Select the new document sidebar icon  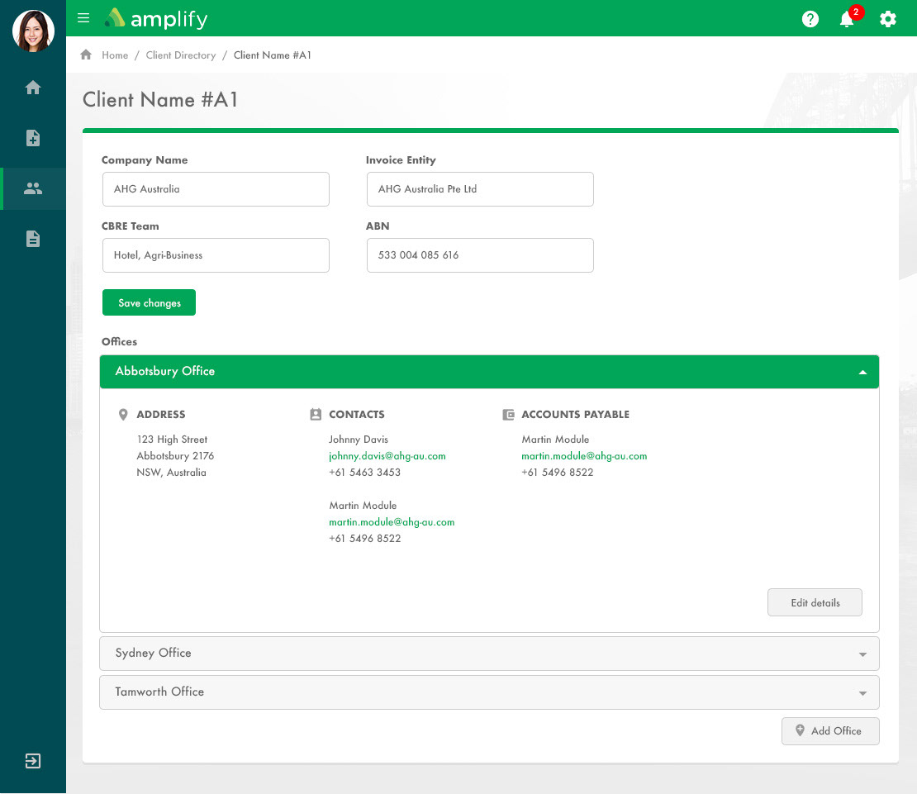pos(33,138)
